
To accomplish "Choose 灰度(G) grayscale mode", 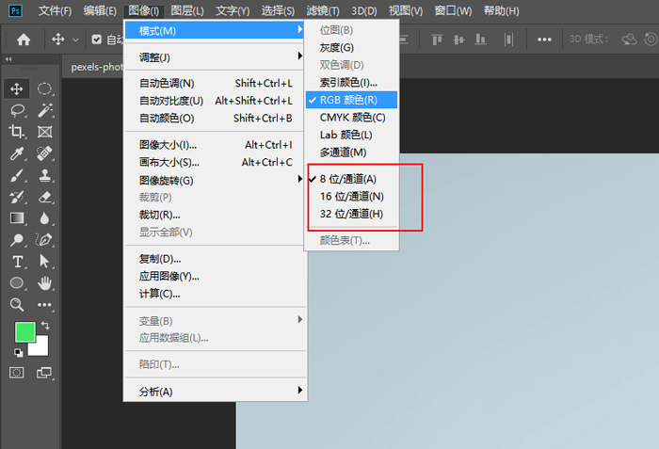I will click(351, 47).
